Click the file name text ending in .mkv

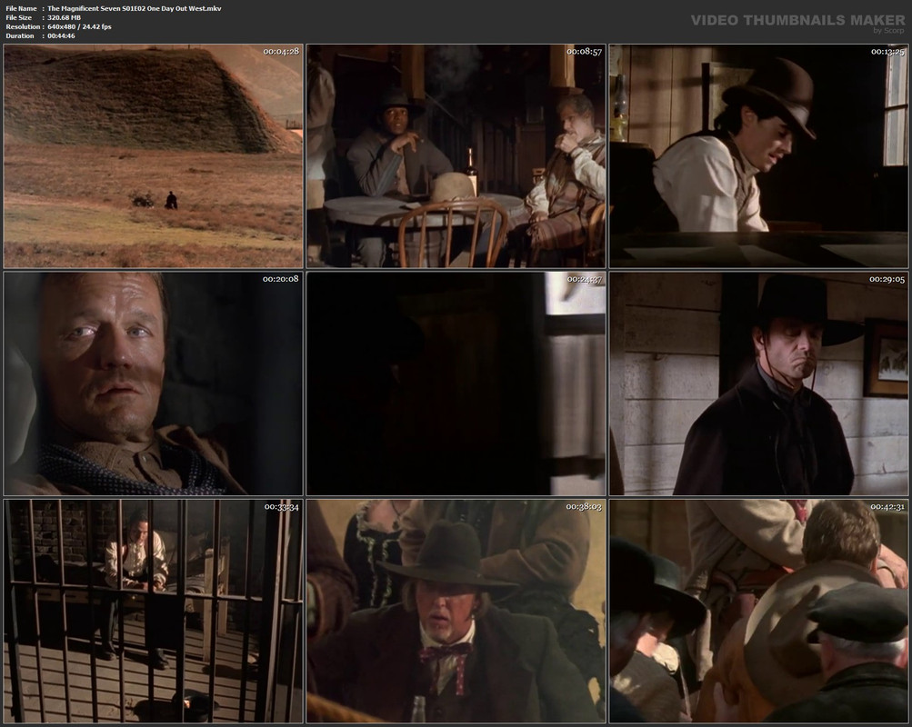coord(135,9)
